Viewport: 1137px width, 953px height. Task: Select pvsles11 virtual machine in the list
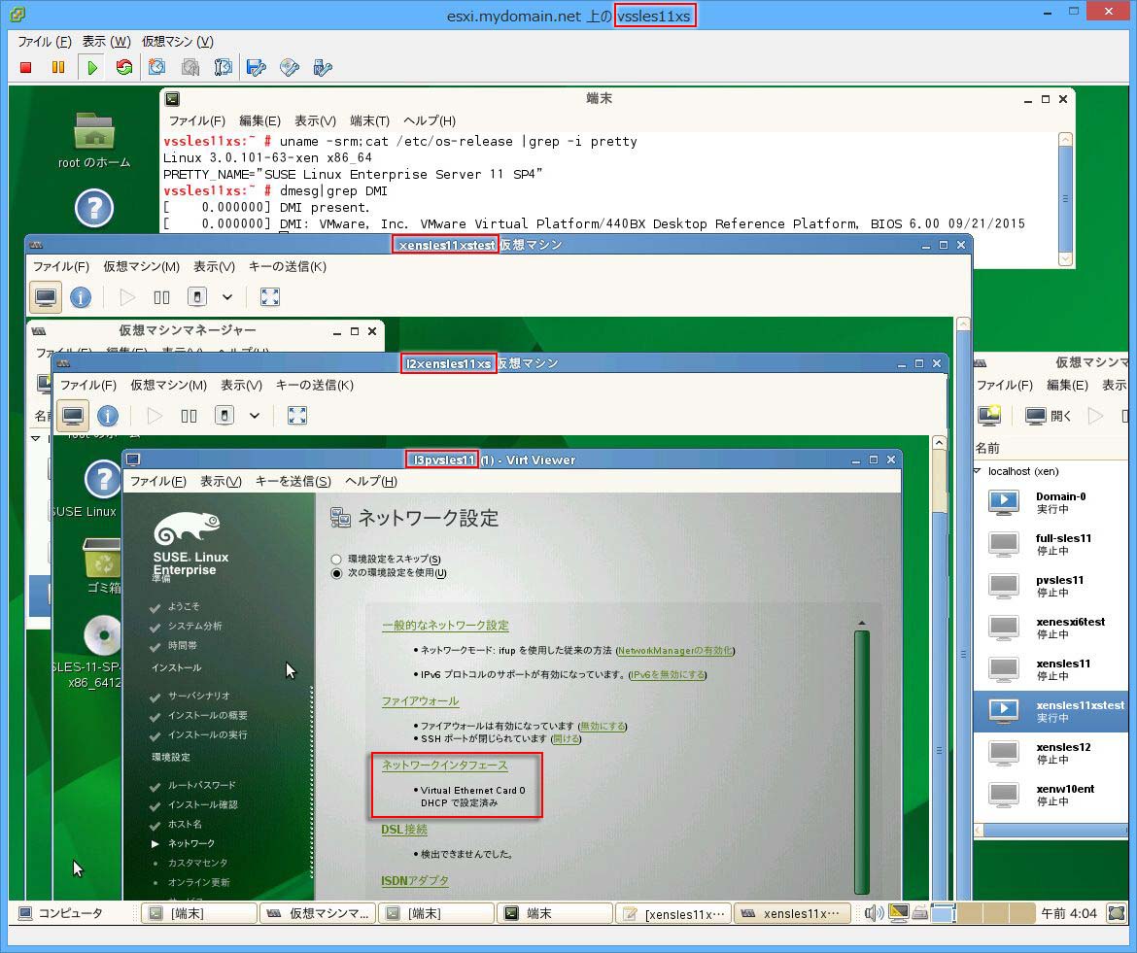[1051, 587]
